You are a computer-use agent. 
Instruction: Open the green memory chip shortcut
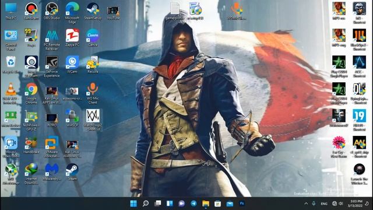click(10, 118)
